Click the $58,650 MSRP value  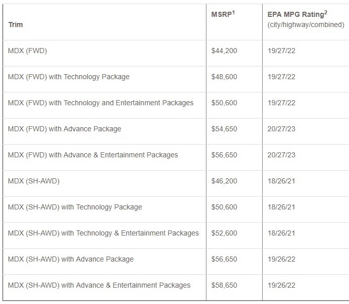224,285
